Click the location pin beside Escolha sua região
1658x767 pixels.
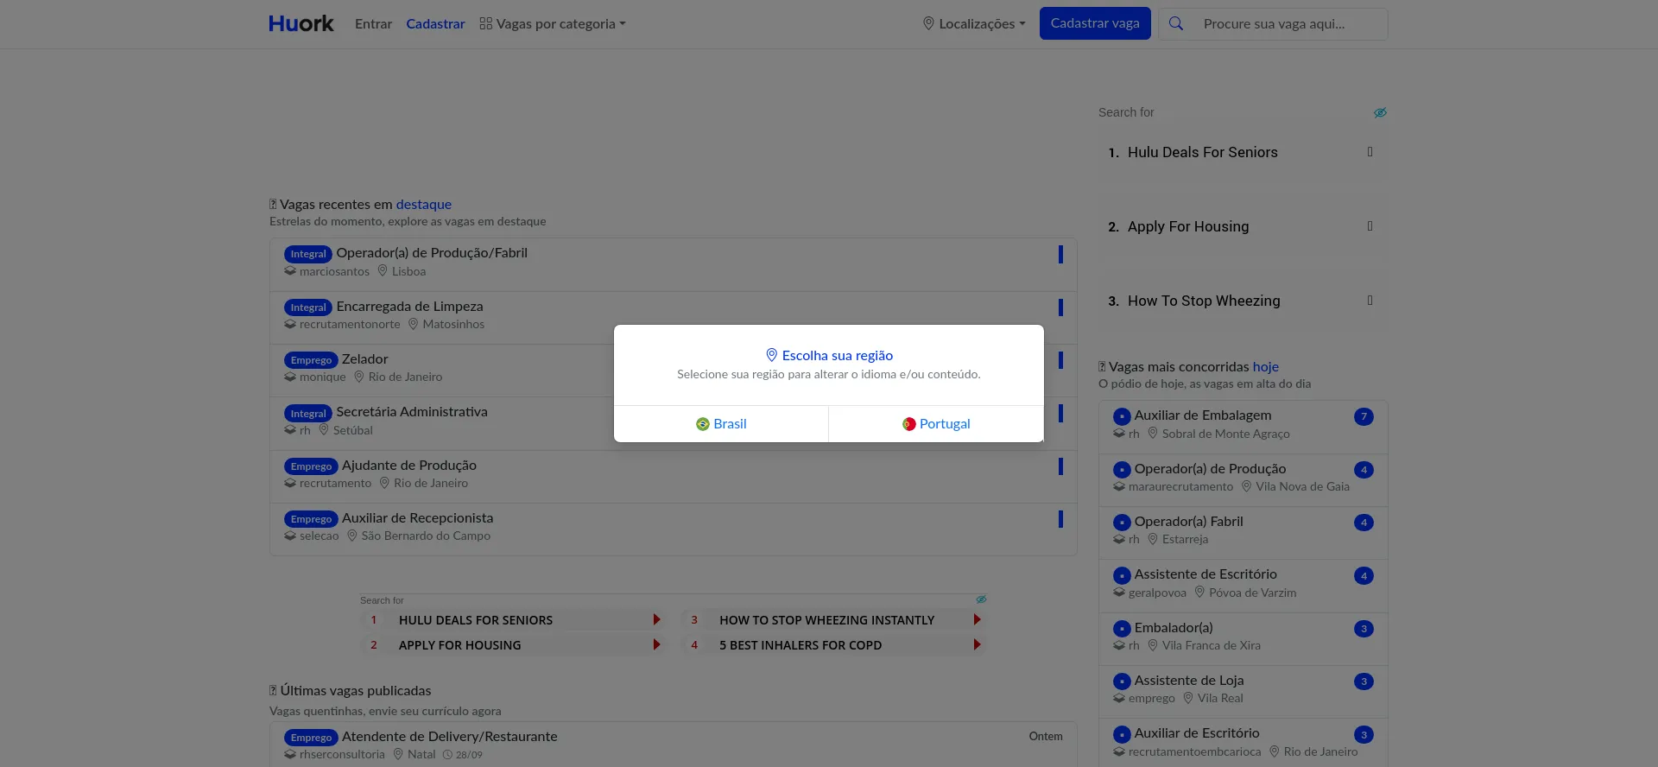click(772, 355)
